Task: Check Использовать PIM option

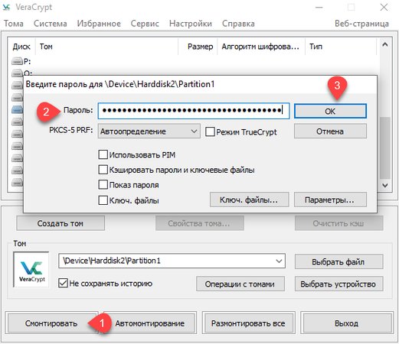Action: (x=103, y=154)
